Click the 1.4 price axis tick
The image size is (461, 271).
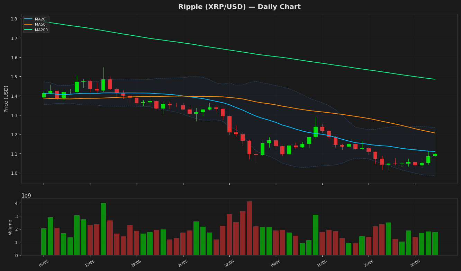14,96
